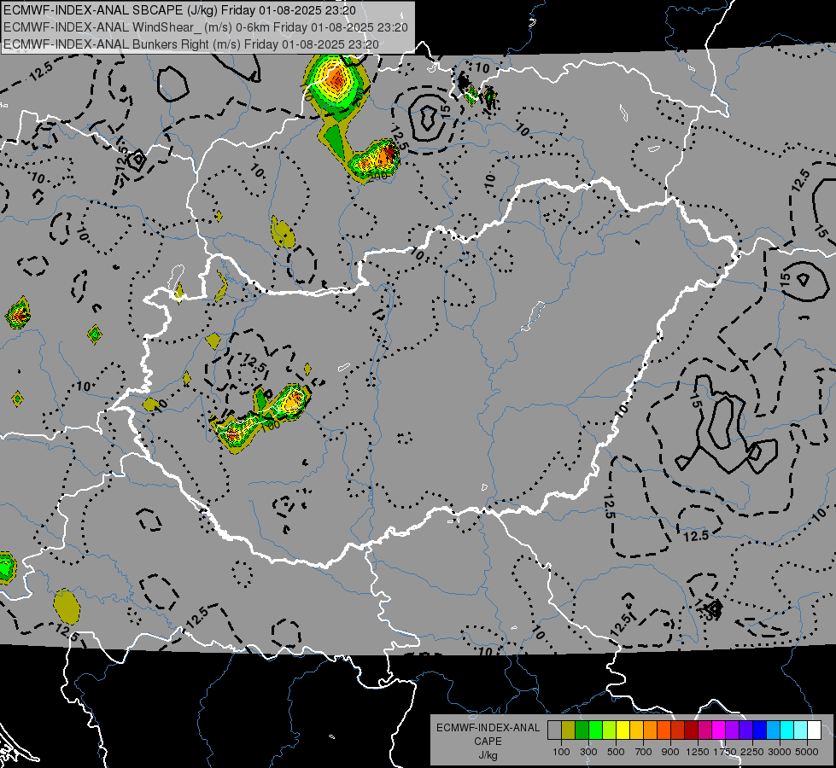Click the 100 tick label under the color bar

click(x=561, y=752)
